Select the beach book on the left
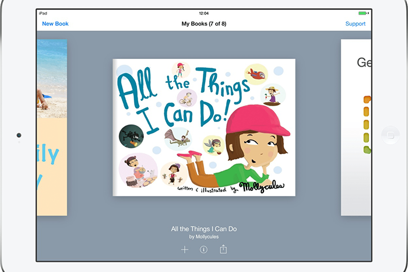This screenshot has width=408, height=272. (x=52, y=127)
